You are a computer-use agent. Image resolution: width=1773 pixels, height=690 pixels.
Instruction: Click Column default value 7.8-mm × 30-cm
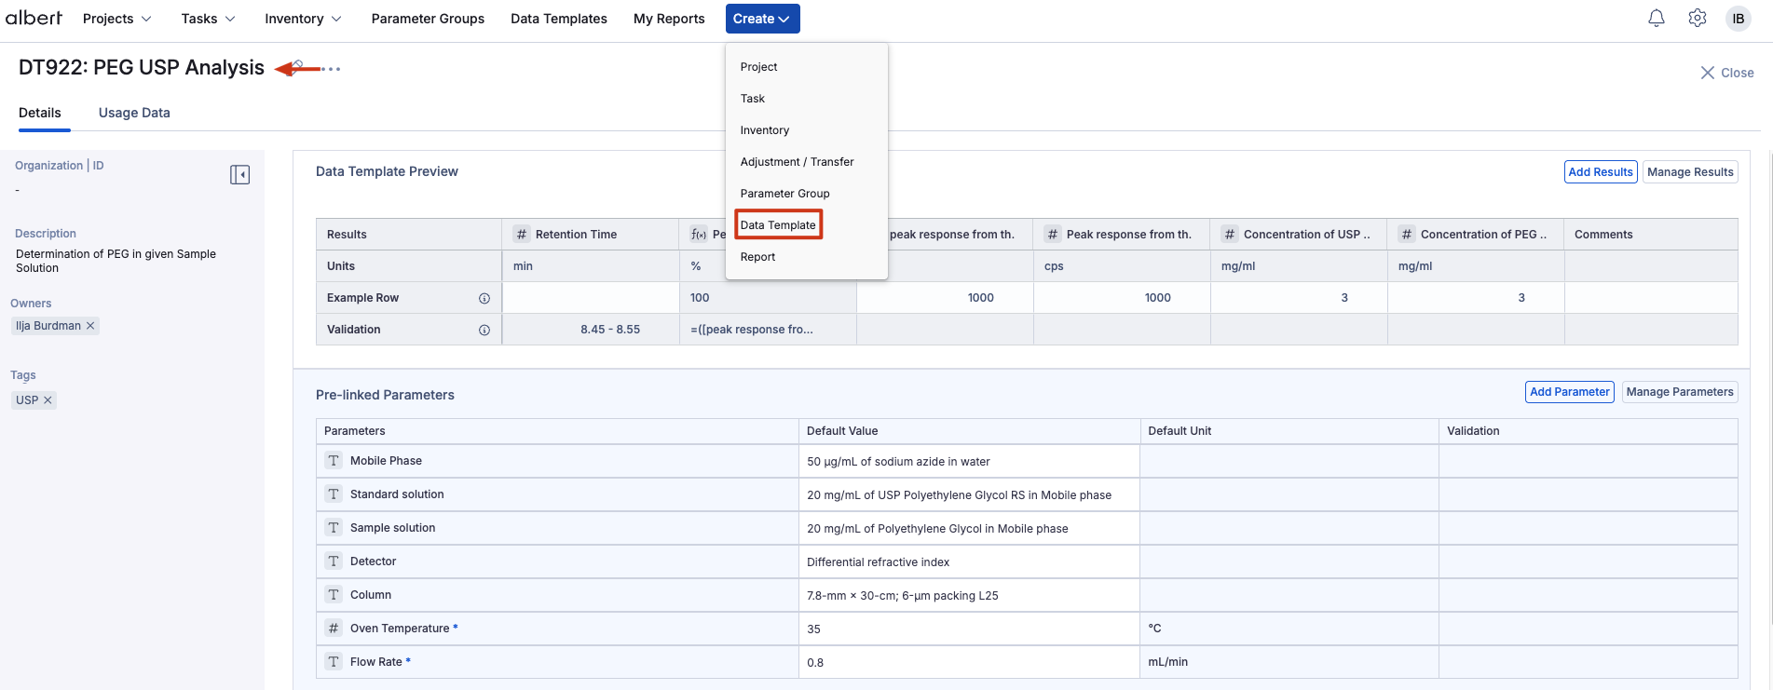click(x=969, y=596)
